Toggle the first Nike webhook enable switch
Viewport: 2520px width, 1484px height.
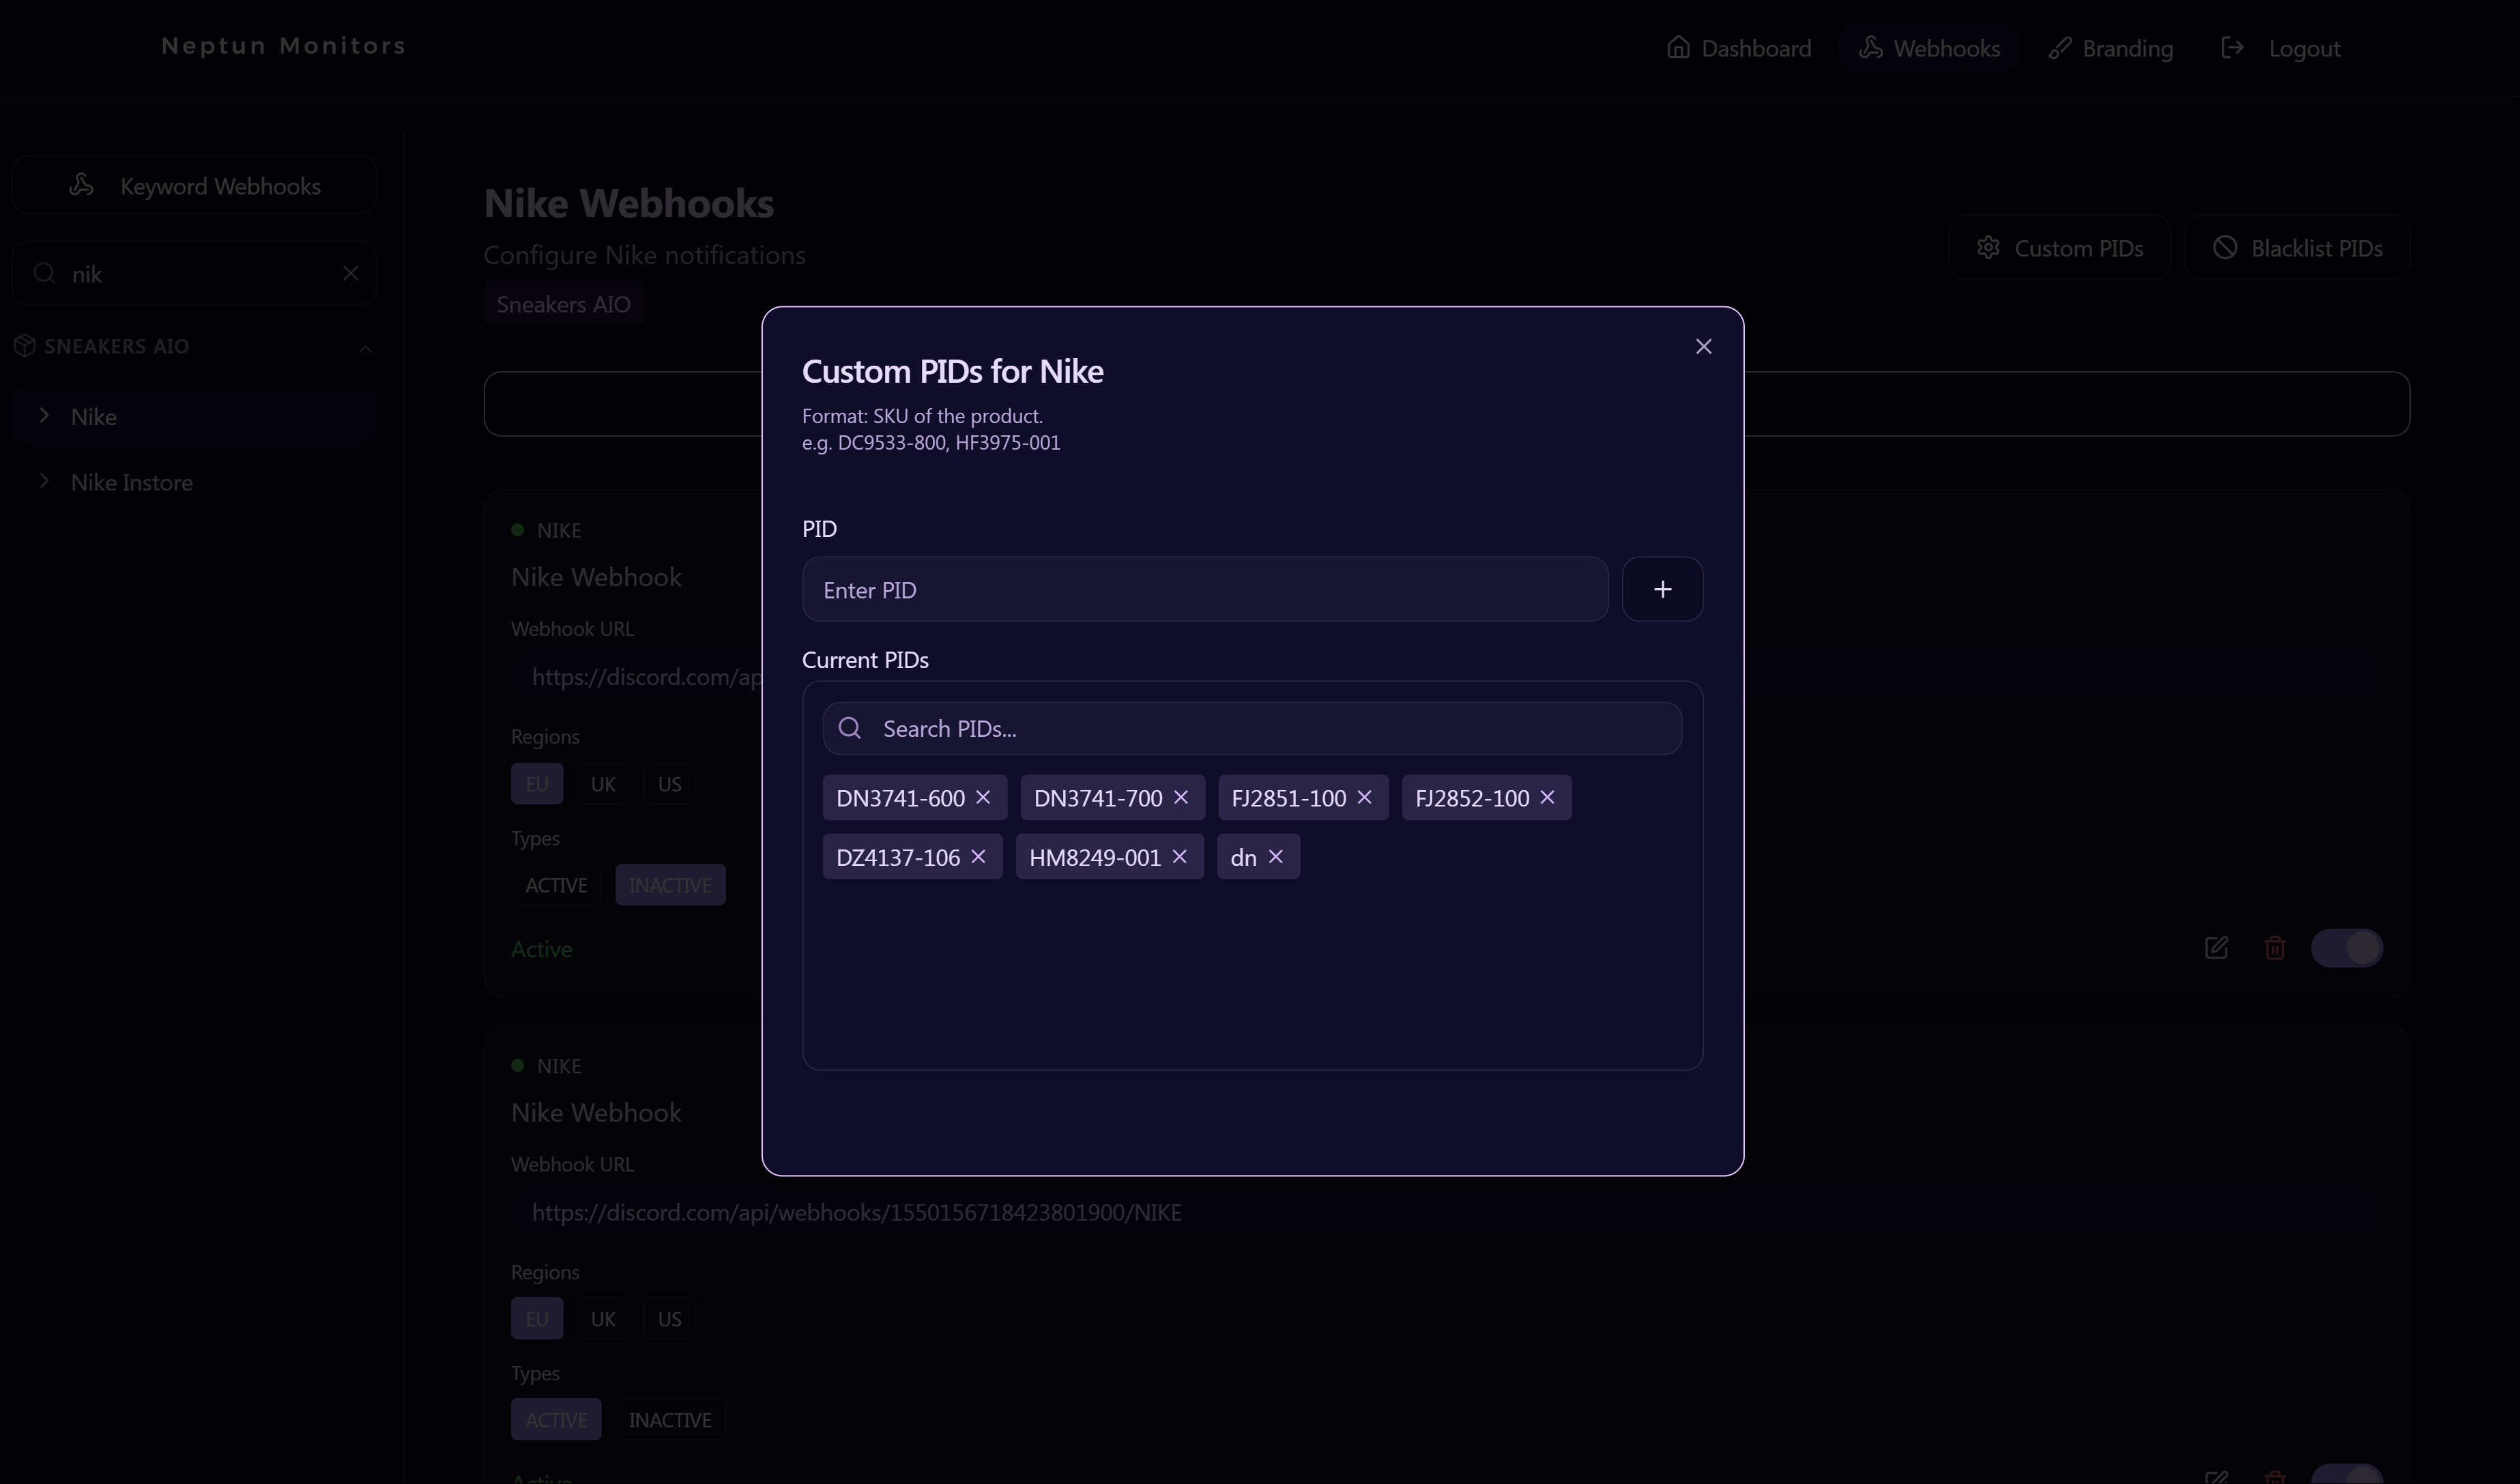pos(2346,947)
